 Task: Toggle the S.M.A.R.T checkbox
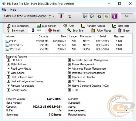click(x=9, y=60)
